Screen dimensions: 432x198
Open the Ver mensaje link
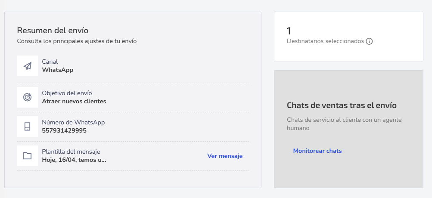pos(225,156)
